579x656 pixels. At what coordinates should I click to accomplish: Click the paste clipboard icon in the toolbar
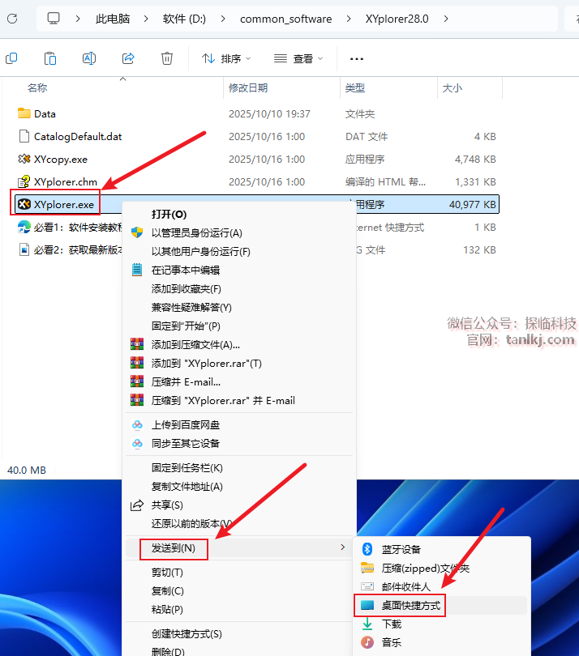tap(49, 58)
